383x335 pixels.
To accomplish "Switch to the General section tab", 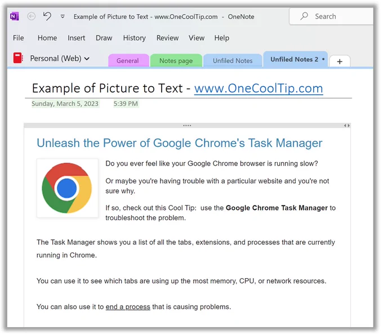I will (x=128, y=60).
